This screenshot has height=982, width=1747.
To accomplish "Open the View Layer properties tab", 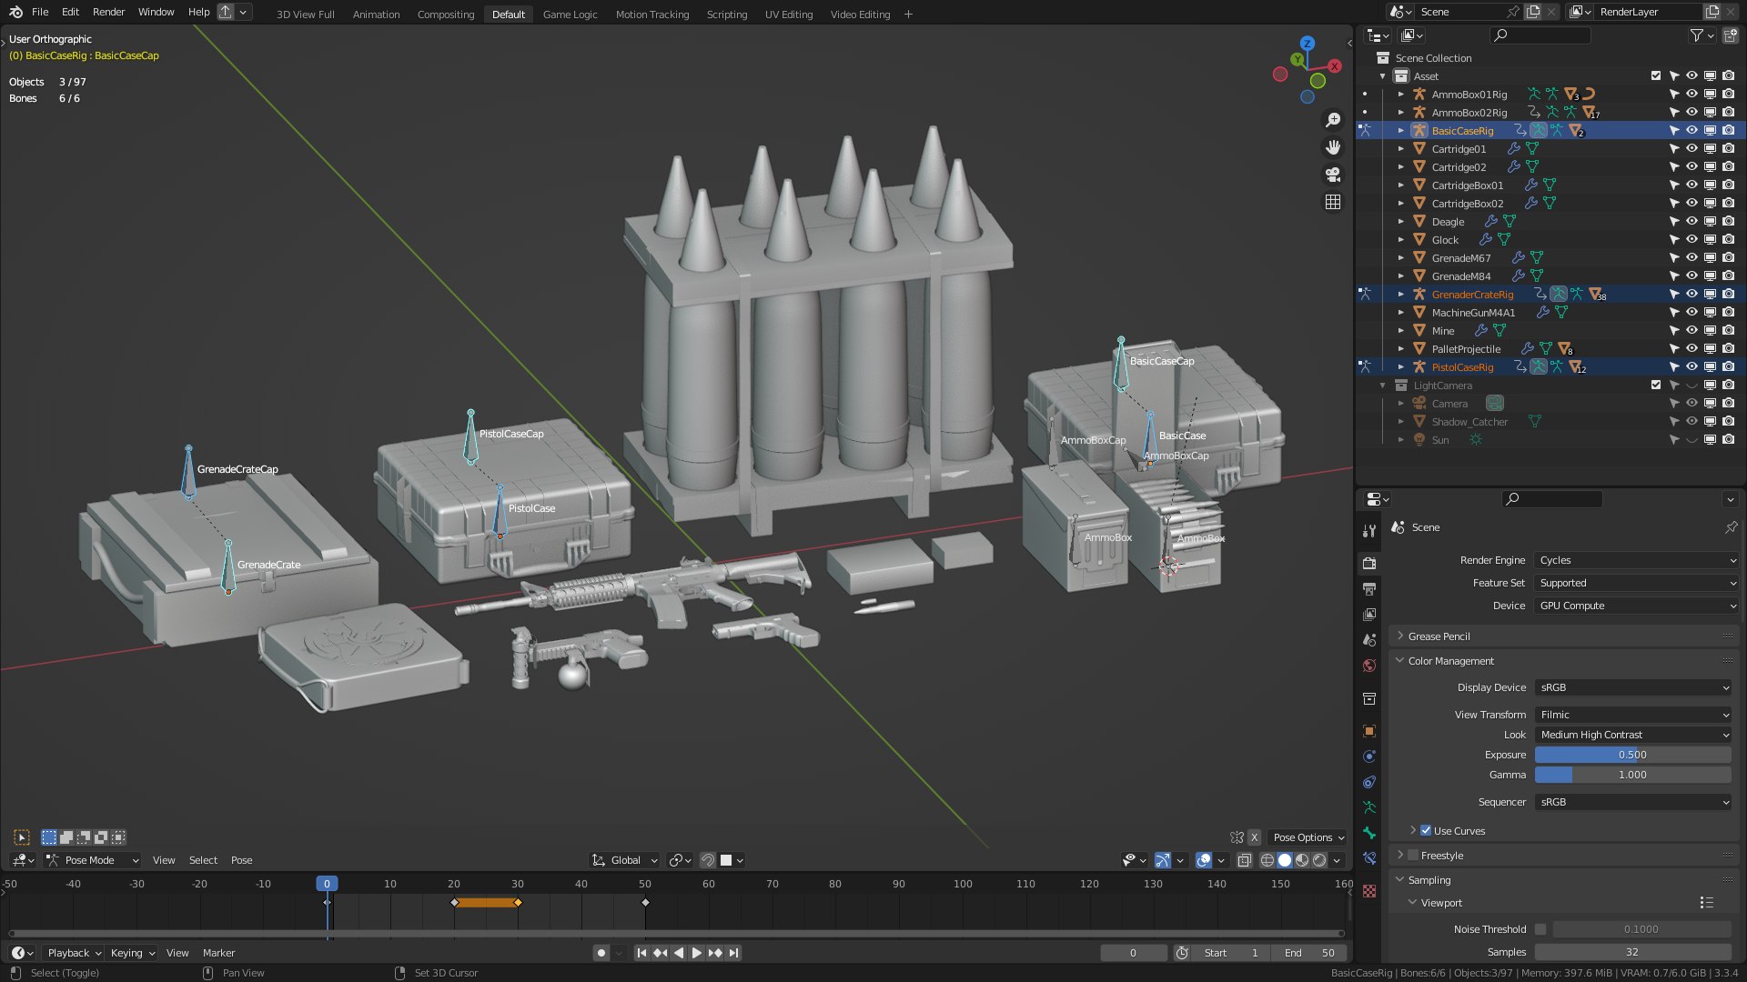I will click(1369, 615).
